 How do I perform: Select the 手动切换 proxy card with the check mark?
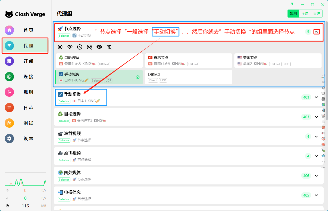(x=99, y=77)
